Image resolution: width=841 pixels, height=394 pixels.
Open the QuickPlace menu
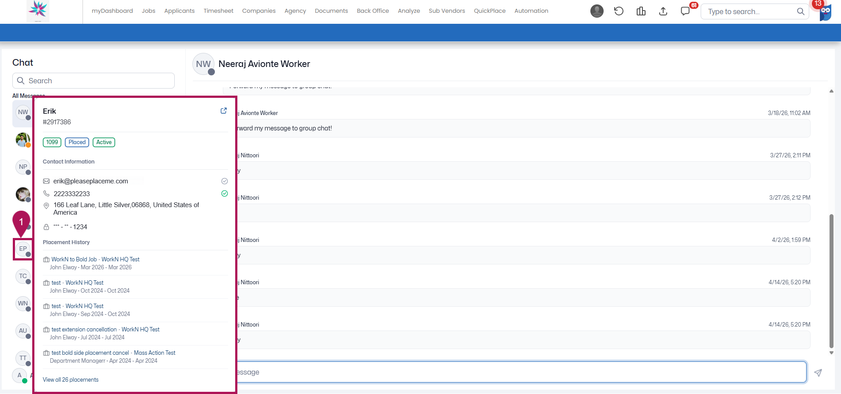[490, 11]
